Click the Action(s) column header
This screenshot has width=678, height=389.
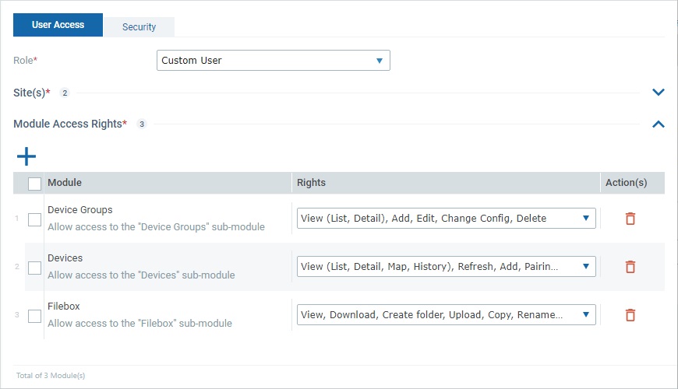(x=626, y=183)
